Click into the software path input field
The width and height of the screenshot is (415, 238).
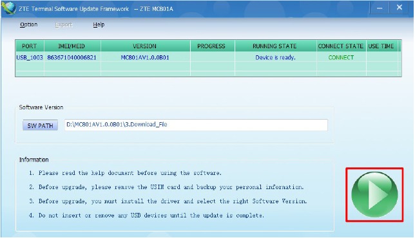(x=196, y=125)
